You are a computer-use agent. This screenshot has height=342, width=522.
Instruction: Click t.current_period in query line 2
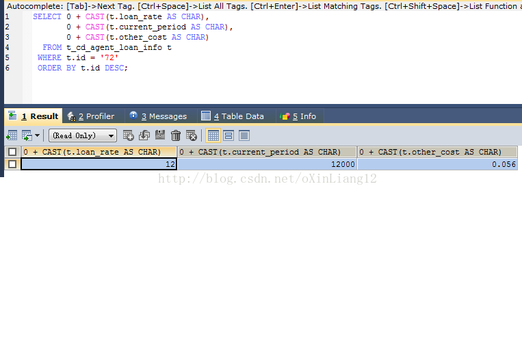[148, 27]
